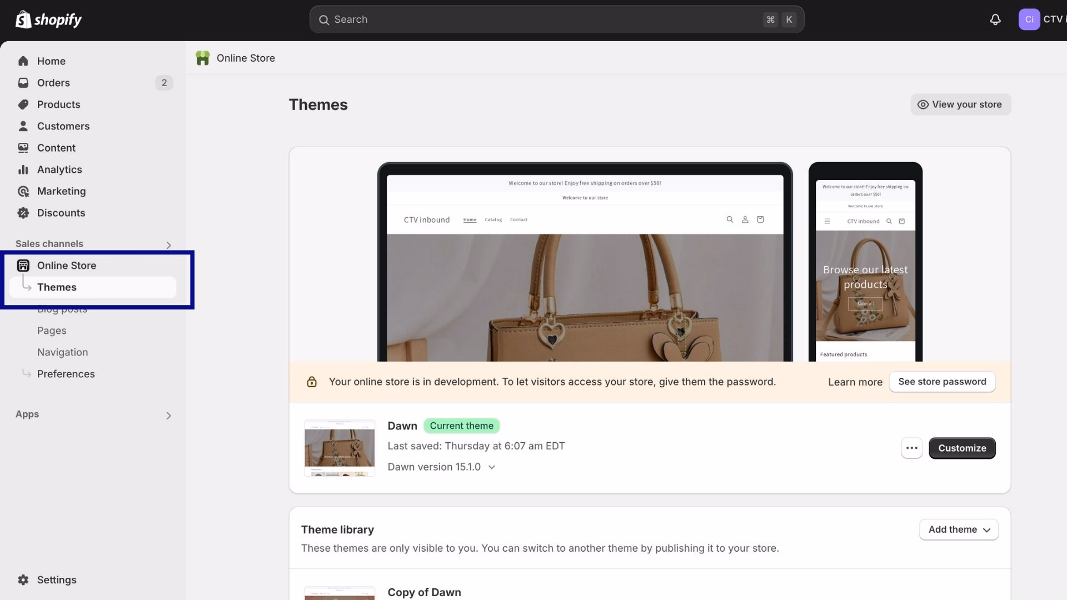
Task: Click the Current theme badge
Action: 461,426
